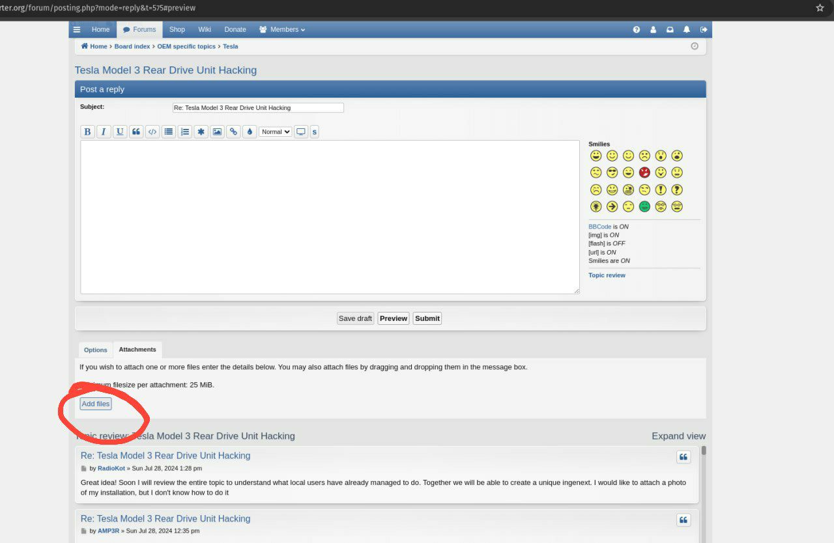
Task: Go to Home in the top navigation bar
Action: click(x=100, y=29)
